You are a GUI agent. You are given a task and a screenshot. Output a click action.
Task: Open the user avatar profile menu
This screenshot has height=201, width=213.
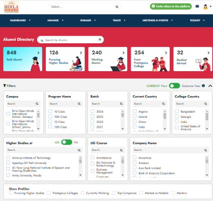[x=207, y=6]
